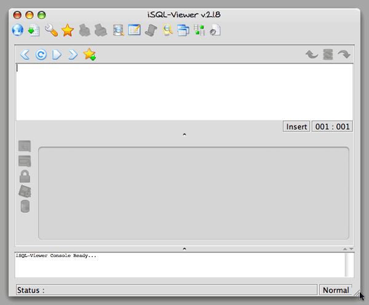Click the yellow minimize window button
This screenshot has height=305, width=369.
point(30,15)
